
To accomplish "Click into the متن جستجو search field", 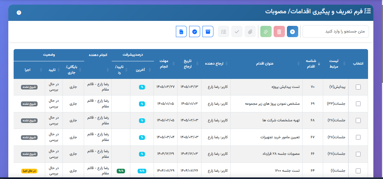I will click(335, 31).
